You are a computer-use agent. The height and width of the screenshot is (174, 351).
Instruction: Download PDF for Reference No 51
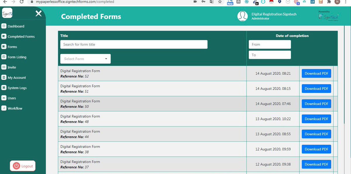pyautogui.click(x=316, y=89)
